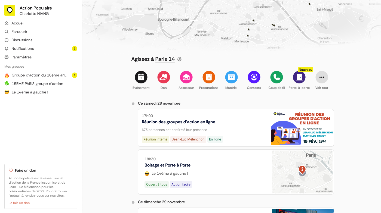Click the Voir tout ellipsis icon
Viewport: 381px width, 213px height.
(322, 77)
